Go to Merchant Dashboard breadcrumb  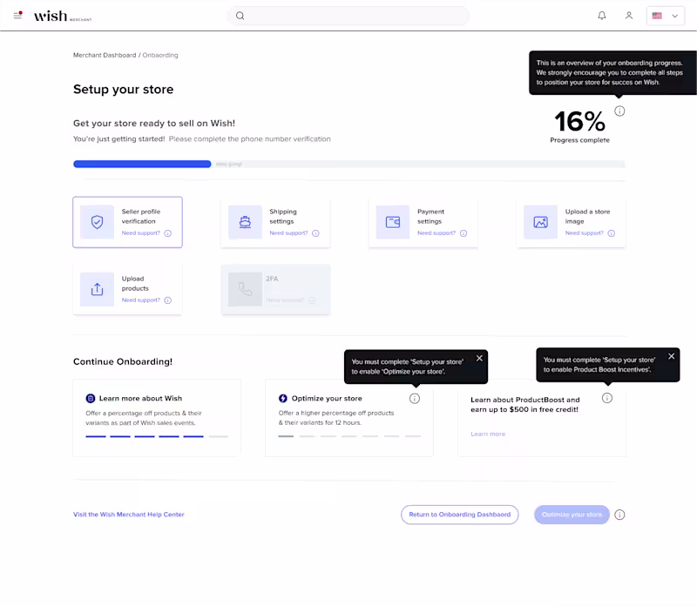point(105,55)
